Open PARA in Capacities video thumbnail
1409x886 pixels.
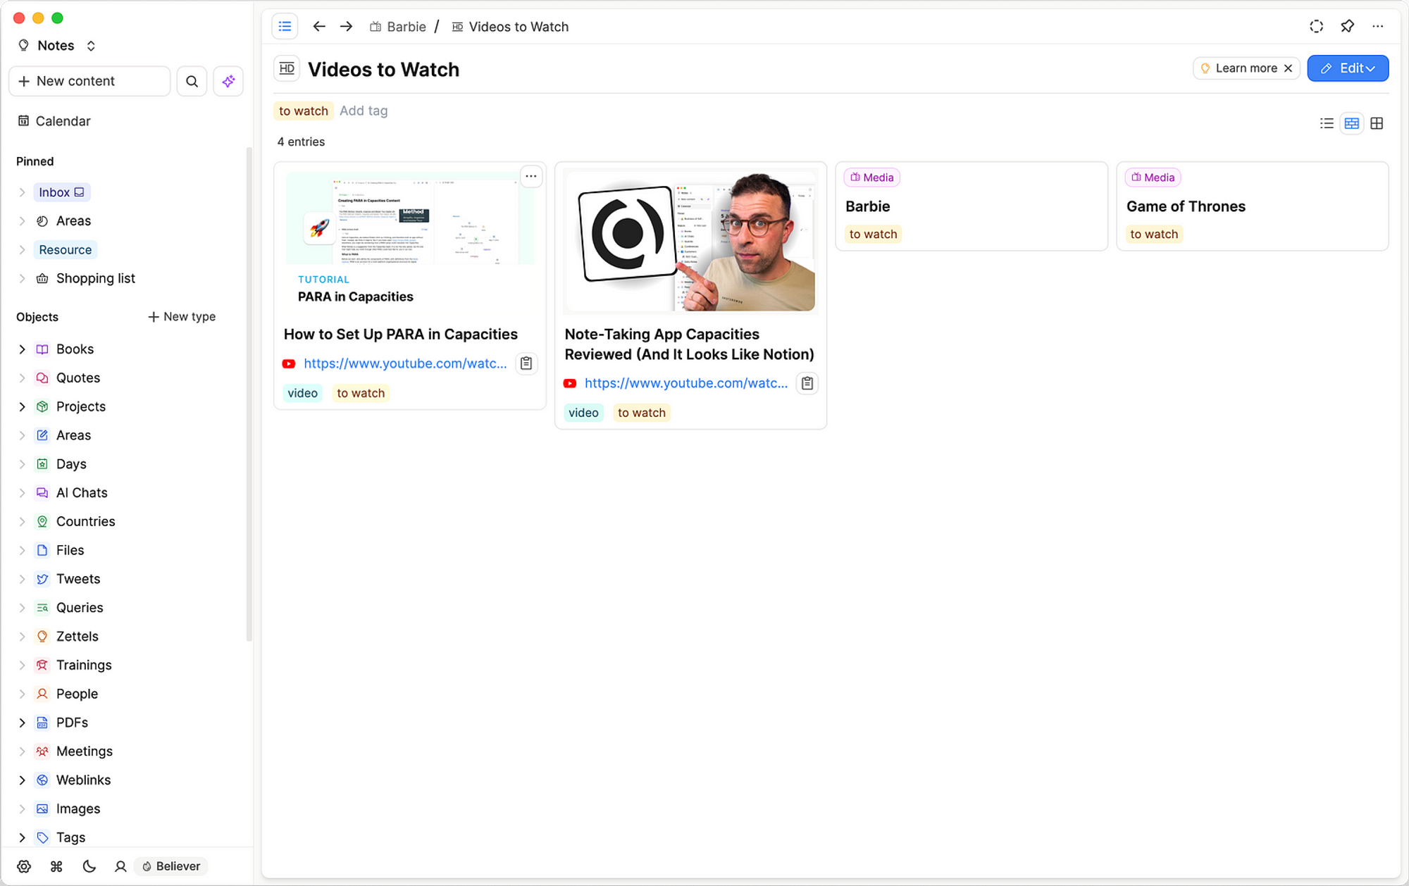pos(409,241)
